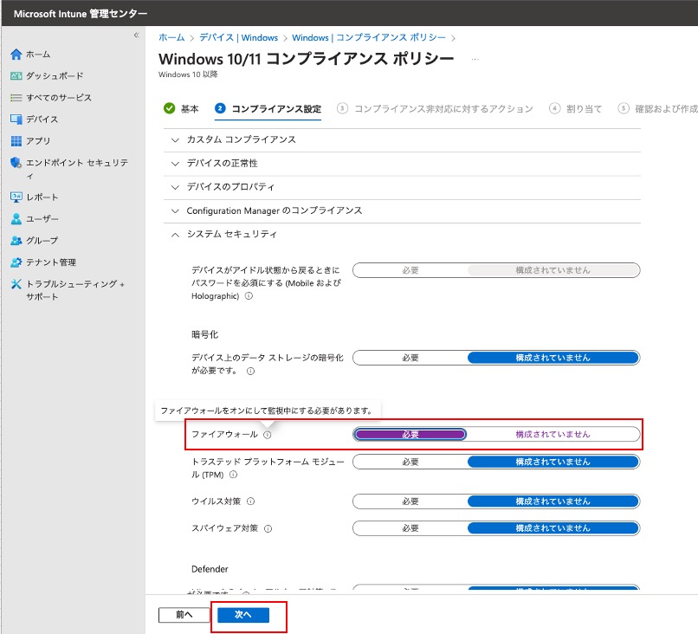
Task: Set ウイルス対策 to 必要
Action: [410, 501]
